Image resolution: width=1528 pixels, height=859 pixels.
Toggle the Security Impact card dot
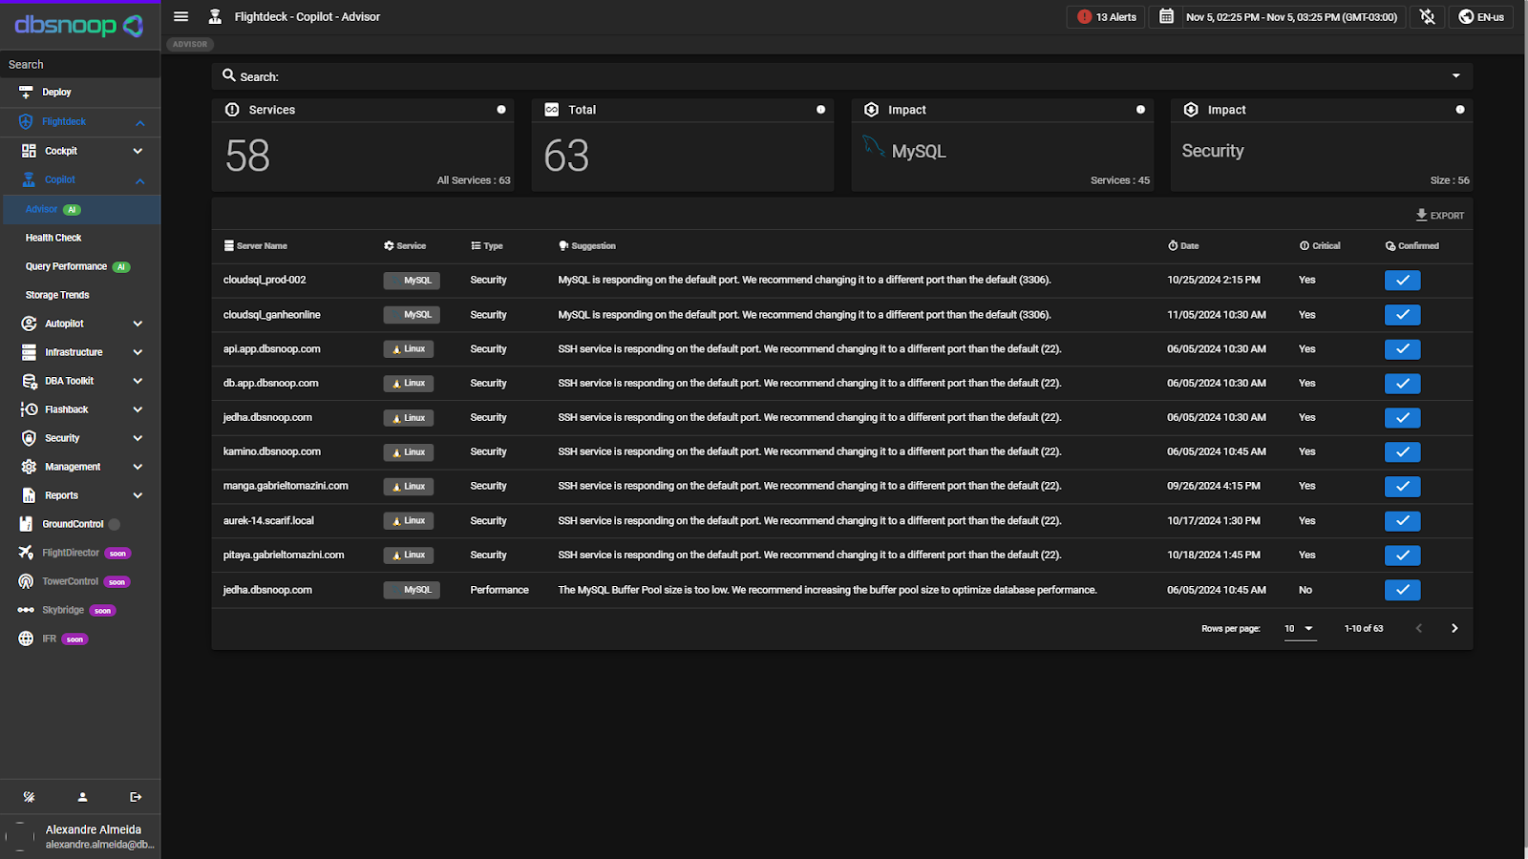pos(1460,110)
